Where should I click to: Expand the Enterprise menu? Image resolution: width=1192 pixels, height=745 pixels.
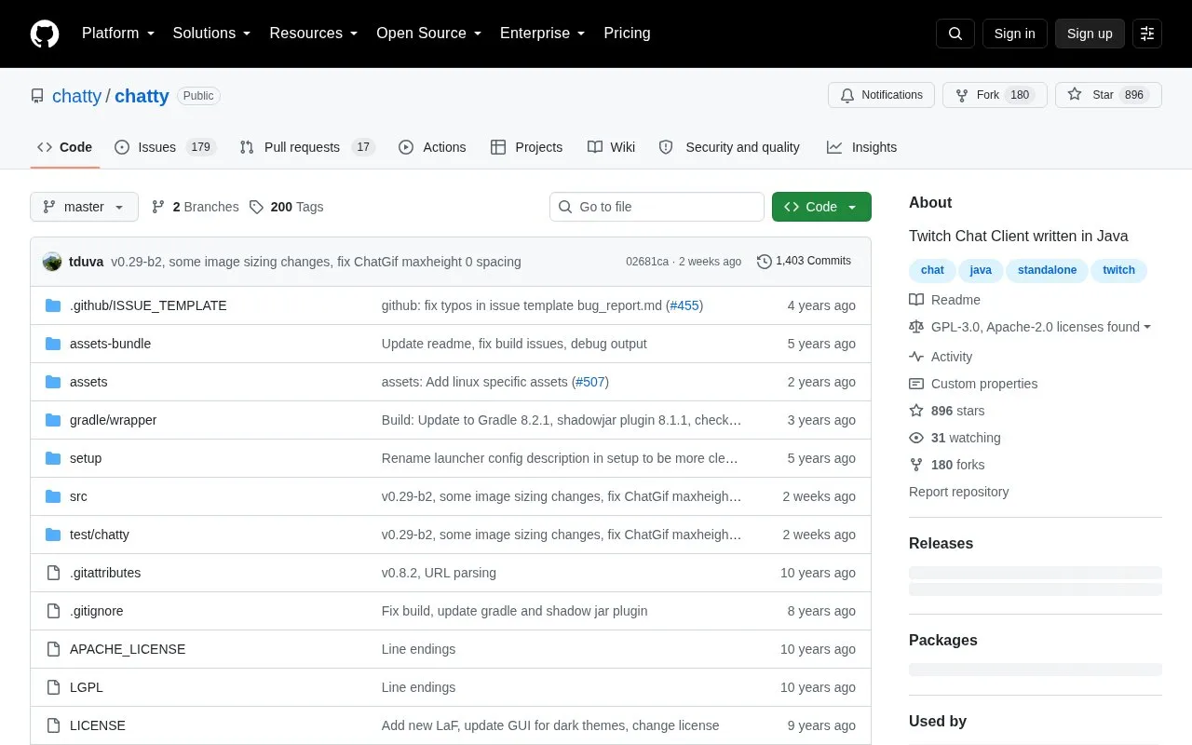[x=543, y=34]
